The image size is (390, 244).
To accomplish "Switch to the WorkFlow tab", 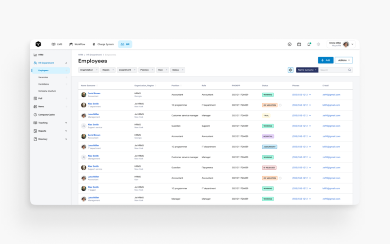I will click(x=77, y=44).
